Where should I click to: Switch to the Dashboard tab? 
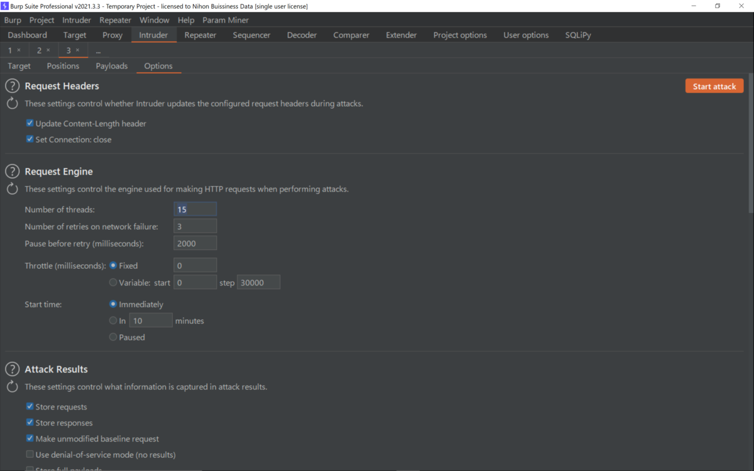(x=28, y=35)
